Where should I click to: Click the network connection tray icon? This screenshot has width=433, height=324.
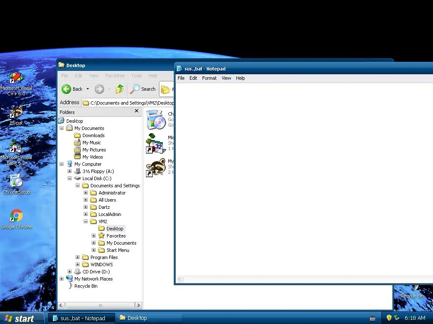click(397, 318)
